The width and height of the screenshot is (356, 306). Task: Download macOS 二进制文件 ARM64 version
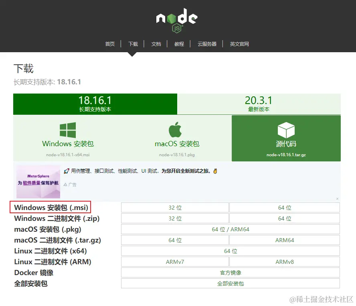coord(285,240)
